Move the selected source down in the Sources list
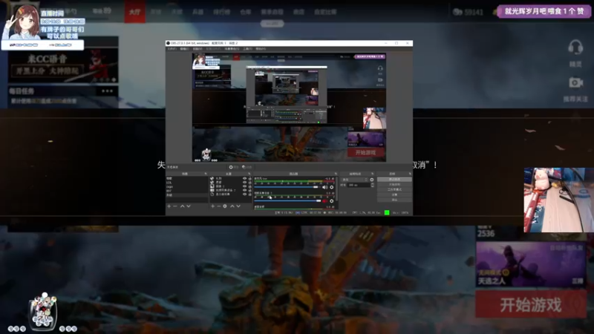This screenshot has width=594, height=334. [x=238, y=206]
